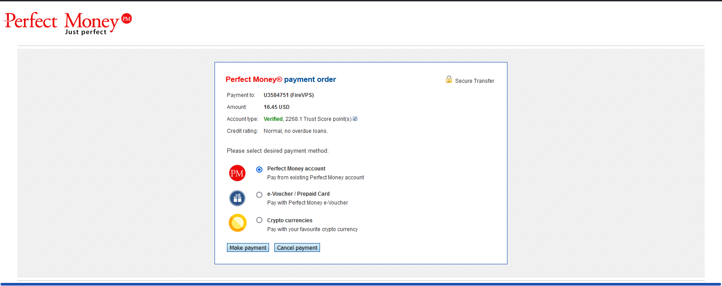Click the 'Account type:' label
Image resolution: width=722 pixels, height=286 pixels.
tap(242, 119)
